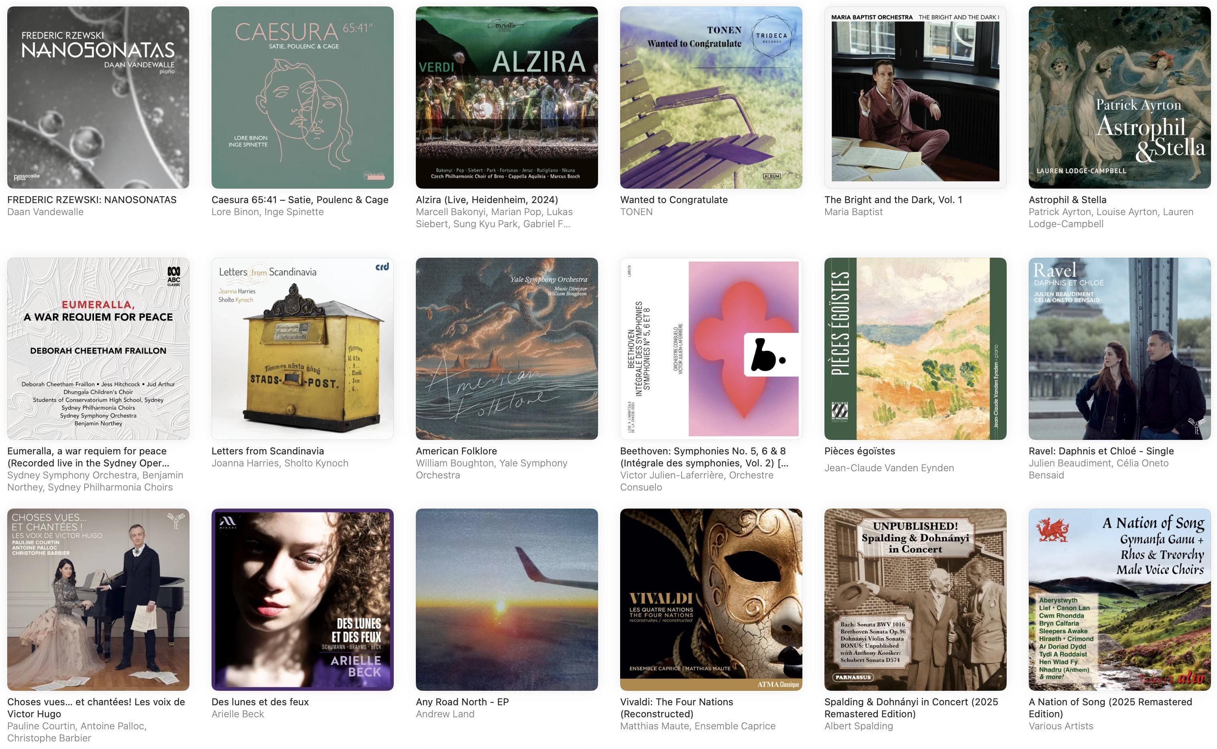Click the Albert Spalding artist name
Image resolution: width=1217 pixels, height=749 pixels.
click(x=859, y=726)
